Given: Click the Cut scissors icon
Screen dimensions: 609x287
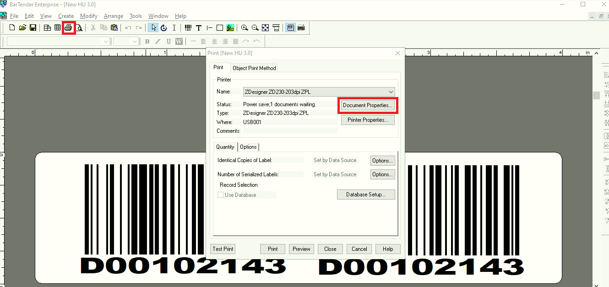Looking at the screenshot, I should [x=93, y=28].
